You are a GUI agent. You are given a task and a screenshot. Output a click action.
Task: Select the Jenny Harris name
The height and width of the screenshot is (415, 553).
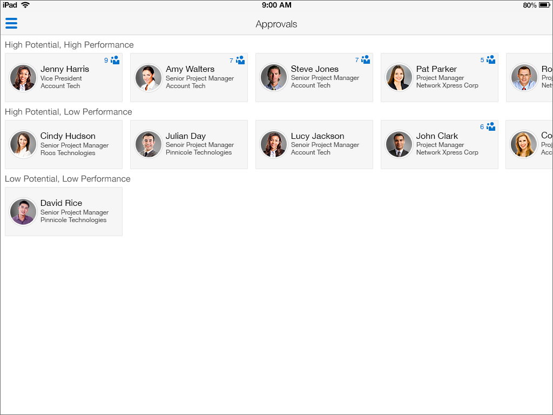(x=65, y=69)
